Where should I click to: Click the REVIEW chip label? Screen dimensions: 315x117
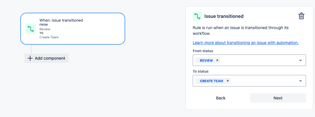pyautogui.click(x=206, y=61)
